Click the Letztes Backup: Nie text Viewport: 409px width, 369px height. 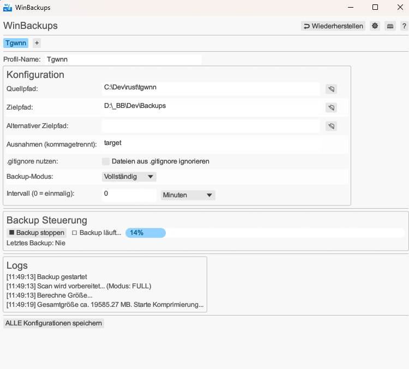coord(36,243)
